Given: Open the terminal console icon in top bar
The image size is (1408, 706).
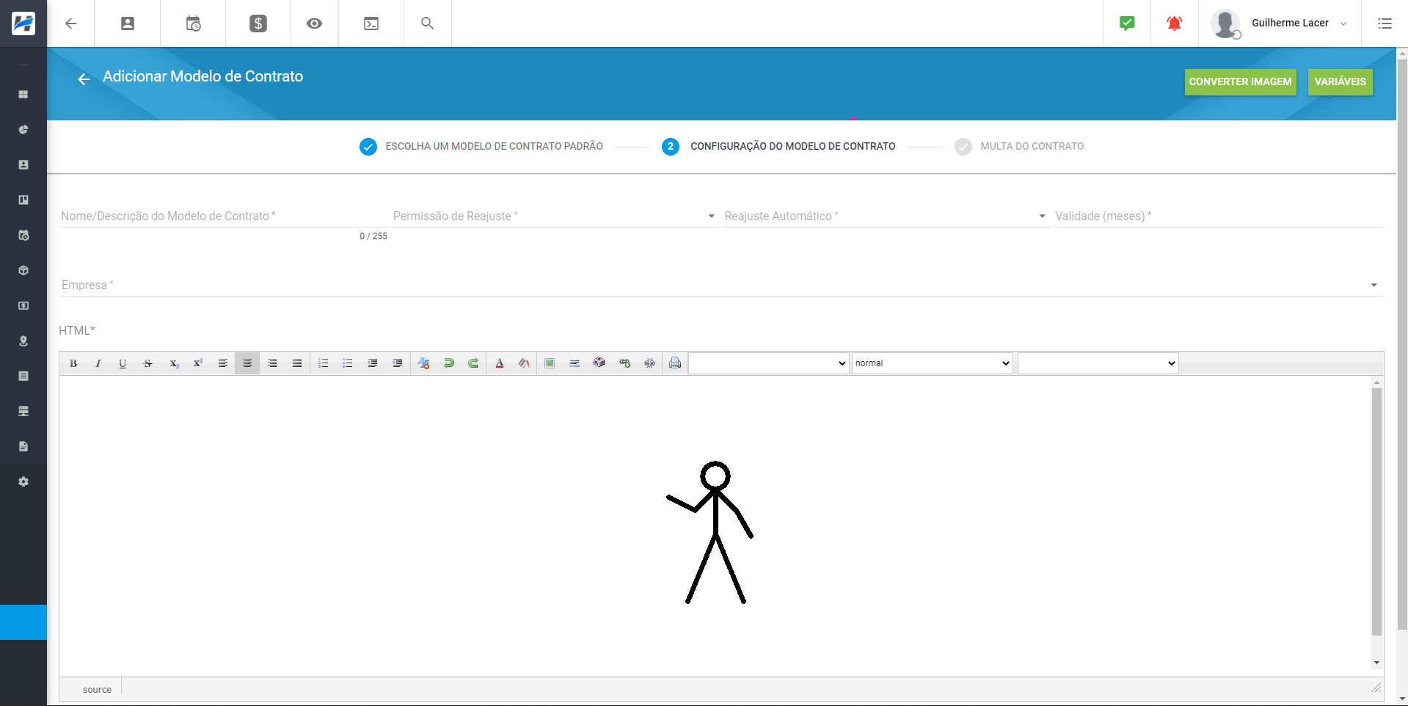Looking at the screenshot, I should [x=371, y=23].
